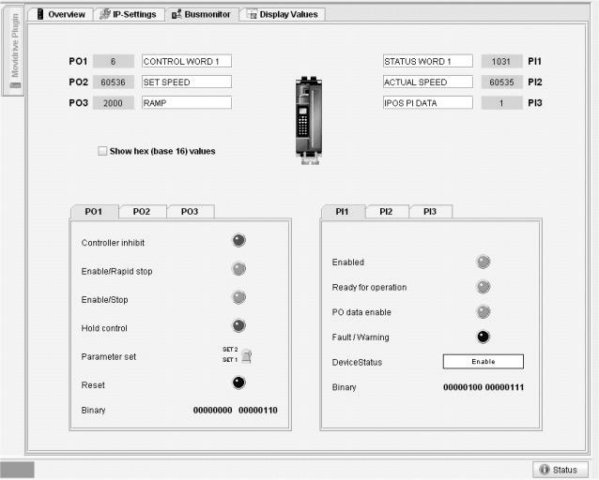
Task: Toggle the Reset LED indicator
Action: tap(238, 382)
